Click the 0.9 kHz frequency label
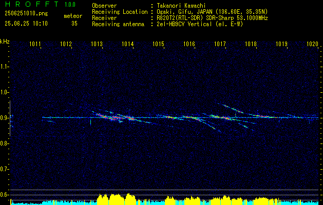Viewport: 323px width, 205px height. pos(3,118)
